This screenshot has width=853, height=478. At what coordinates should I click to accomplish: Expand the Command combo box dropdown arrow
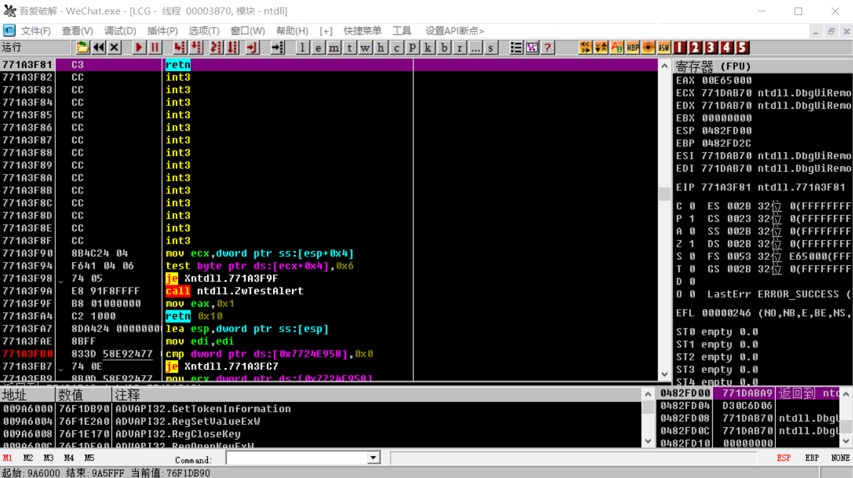click(x=374, y=458)
